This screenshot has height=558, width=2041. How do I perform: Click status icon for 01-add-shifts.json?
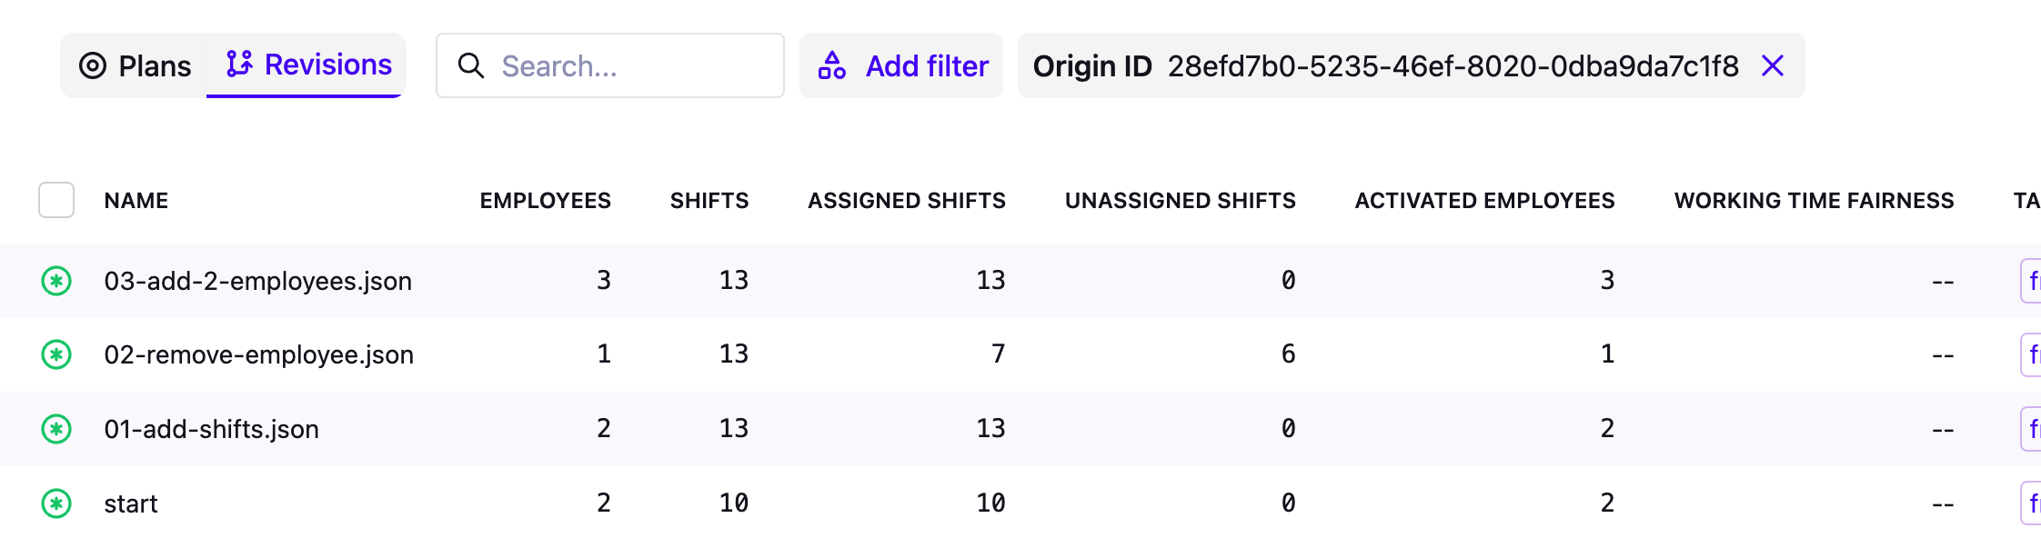coord(56,429)
